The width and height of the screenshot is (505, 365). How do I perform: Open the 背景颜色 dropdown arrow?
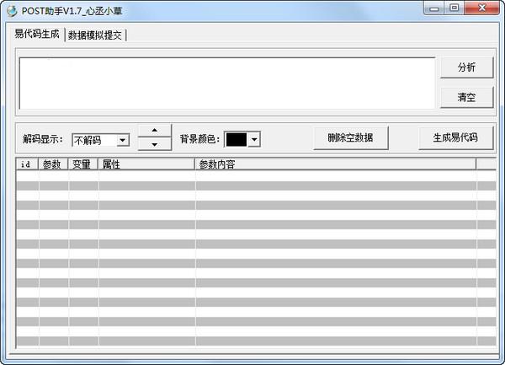pyautogui.click(x=254, y=139)
